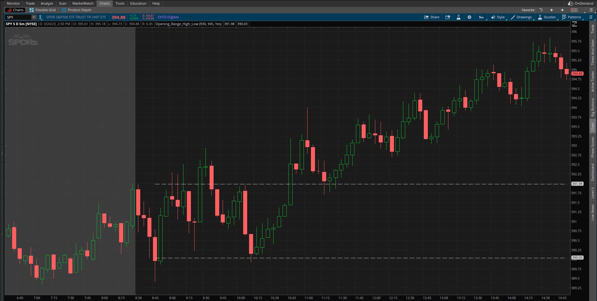Image resolution: width=597 pixels, height=301 pixels.
Task: Open the SPY symbol dropdown
Action: [33, 17]
